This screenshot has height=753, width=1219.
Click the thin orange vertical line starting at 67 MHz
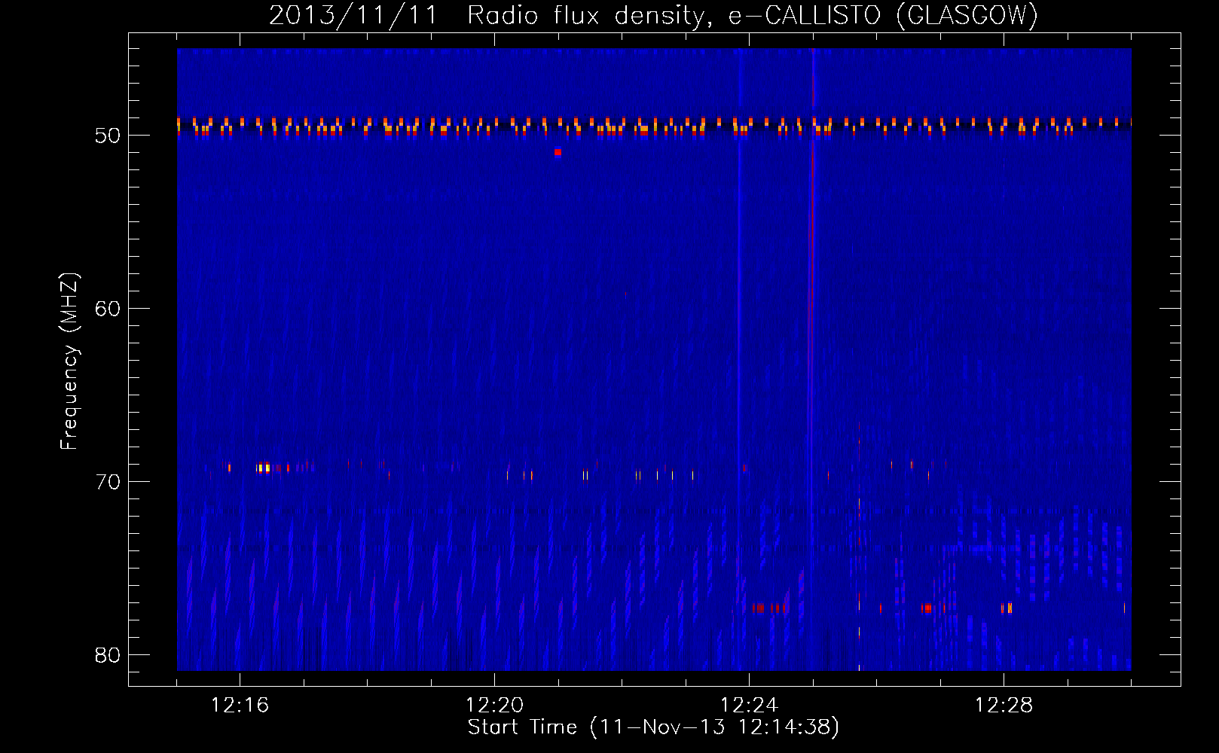859,546
